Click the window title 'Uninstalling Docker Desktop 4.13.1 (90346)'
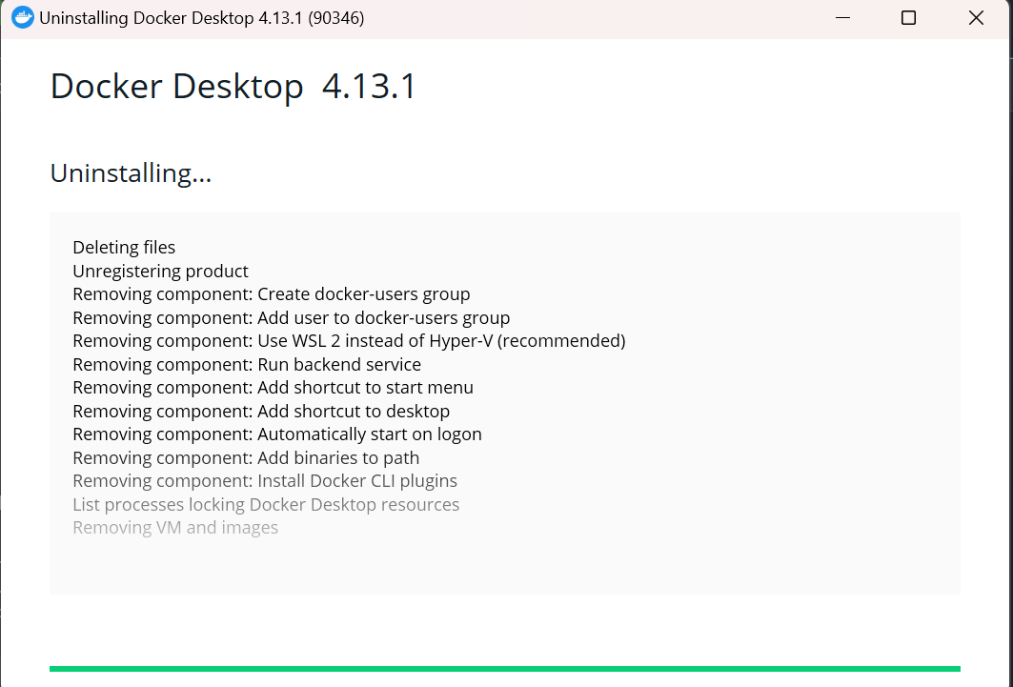Screen dimensions: 1013x687 coord(202,18)
